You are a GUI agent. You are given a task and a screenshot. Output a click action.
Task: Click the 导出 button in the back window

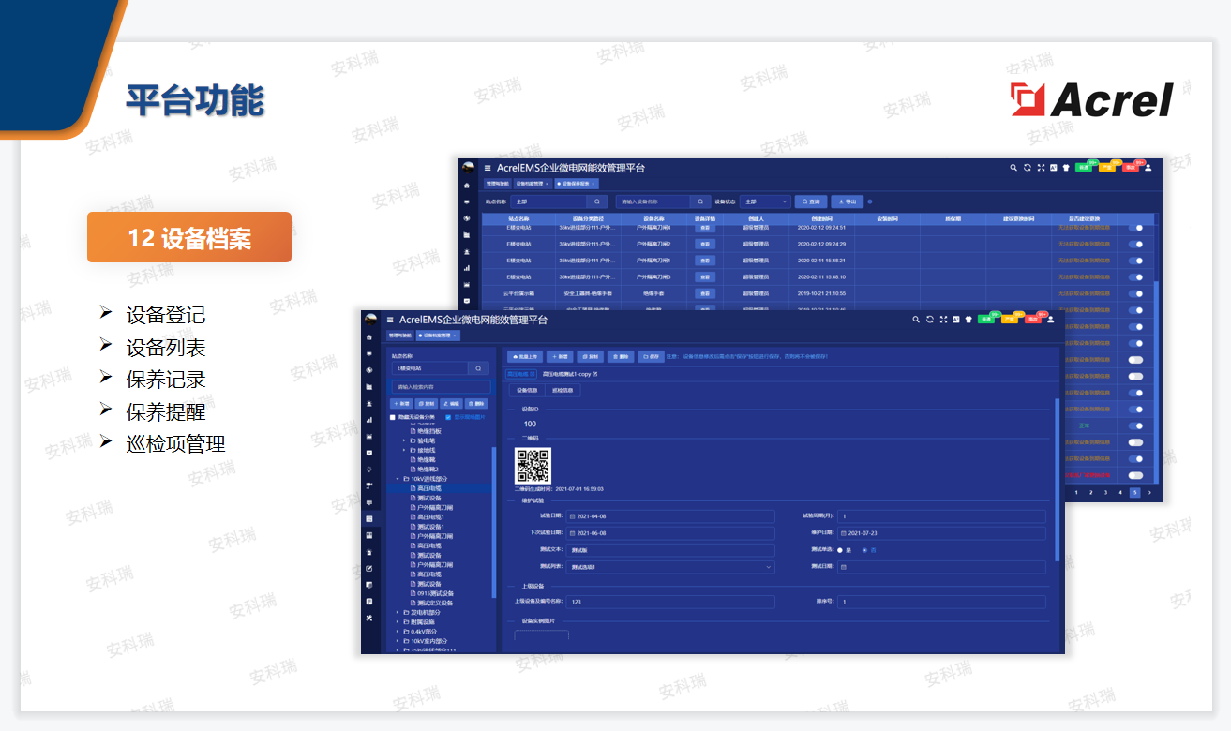pos(847,201)
